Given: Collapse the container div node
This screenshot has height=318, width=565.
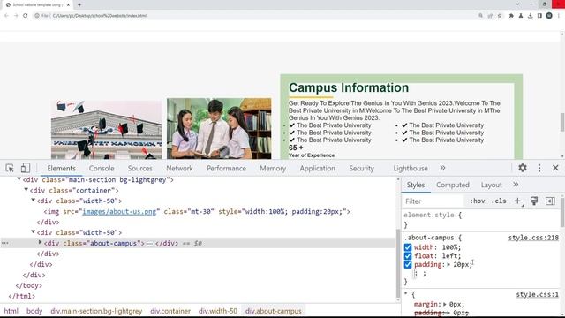Looking at the screenshot, I should pyautogui.click(x=26, y=190).
